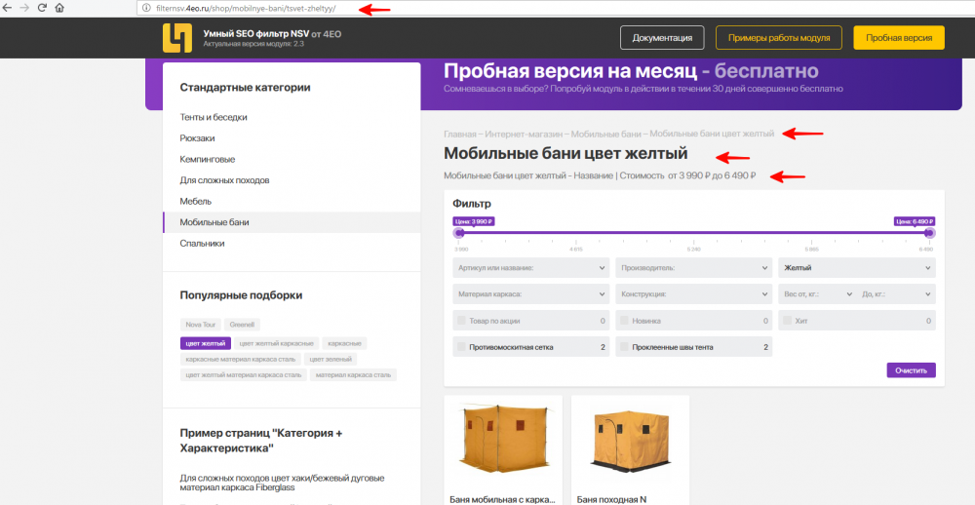
Task: Click the browser forward arrow
Action: click(25, 8)
